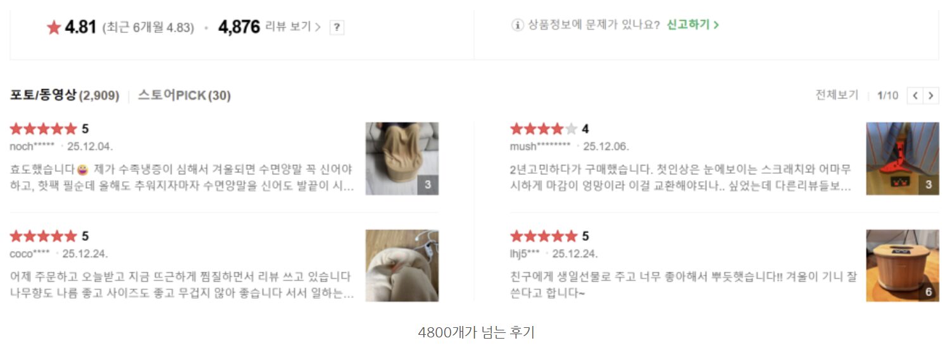Click the red star rating icon beside 4.81

pyautogui.click(x=54, y=27)
